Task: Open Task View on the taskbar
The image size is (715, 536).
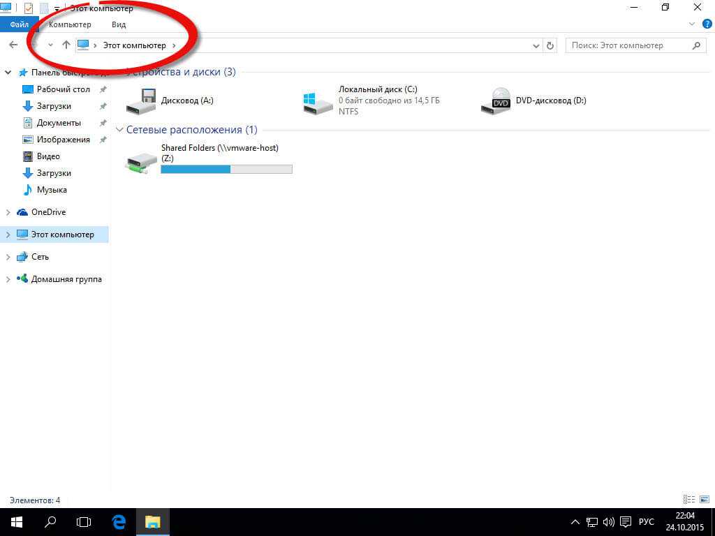Action: click(x=84, y=521)
